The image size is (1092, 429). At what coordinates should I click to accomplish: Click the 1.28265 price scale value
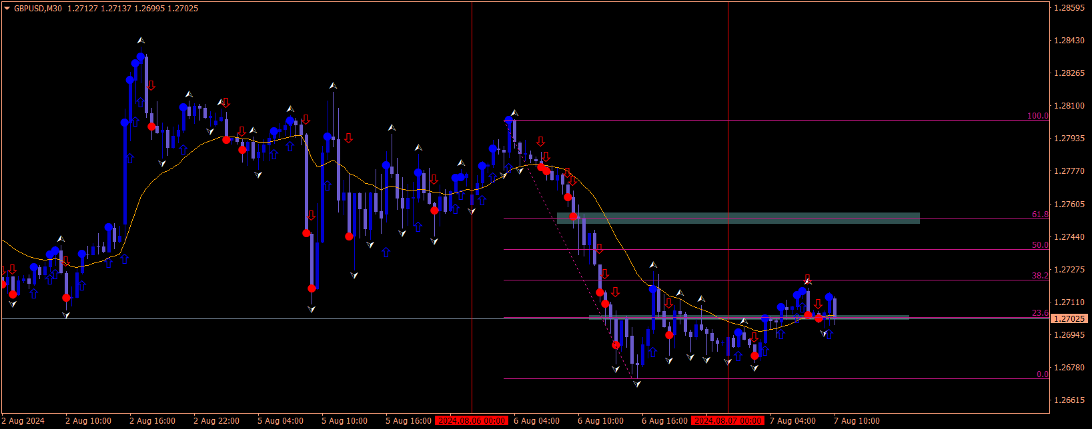point(1069,73)
